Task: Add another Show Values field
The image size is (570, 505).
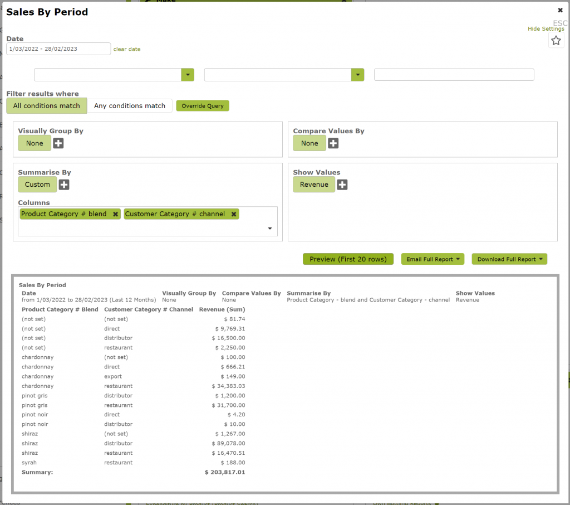Action: [x=342, y=184]
